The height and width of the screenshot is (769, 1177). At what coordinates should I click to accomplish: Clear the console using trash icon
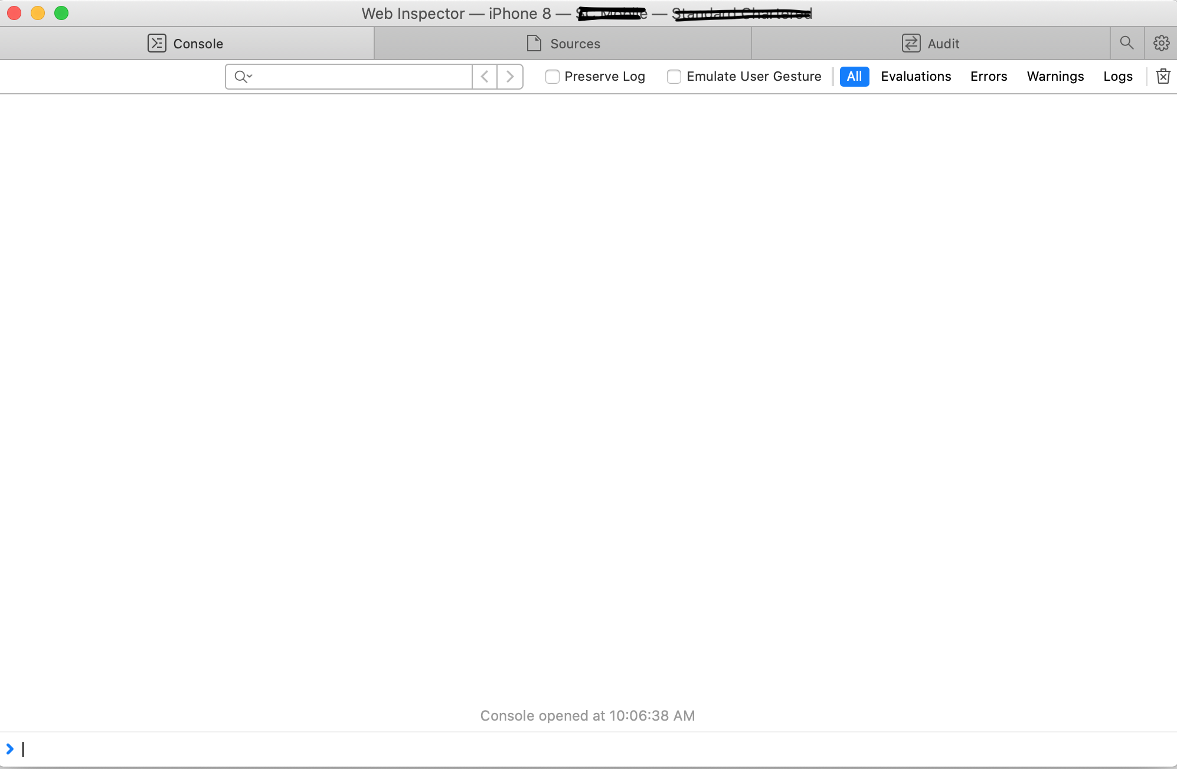click(x=1163, y=76)
